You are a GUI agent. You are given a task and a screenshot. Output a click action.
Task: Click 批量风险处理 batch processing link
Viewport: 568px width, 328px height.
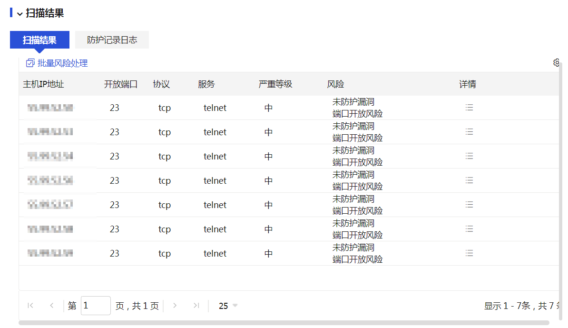pos(57,63)
